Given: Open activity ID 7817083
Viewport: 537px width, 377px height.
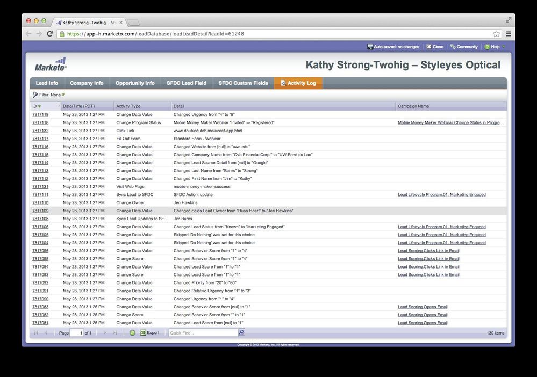Looking at the screenshot, I should tap(40, 307).
